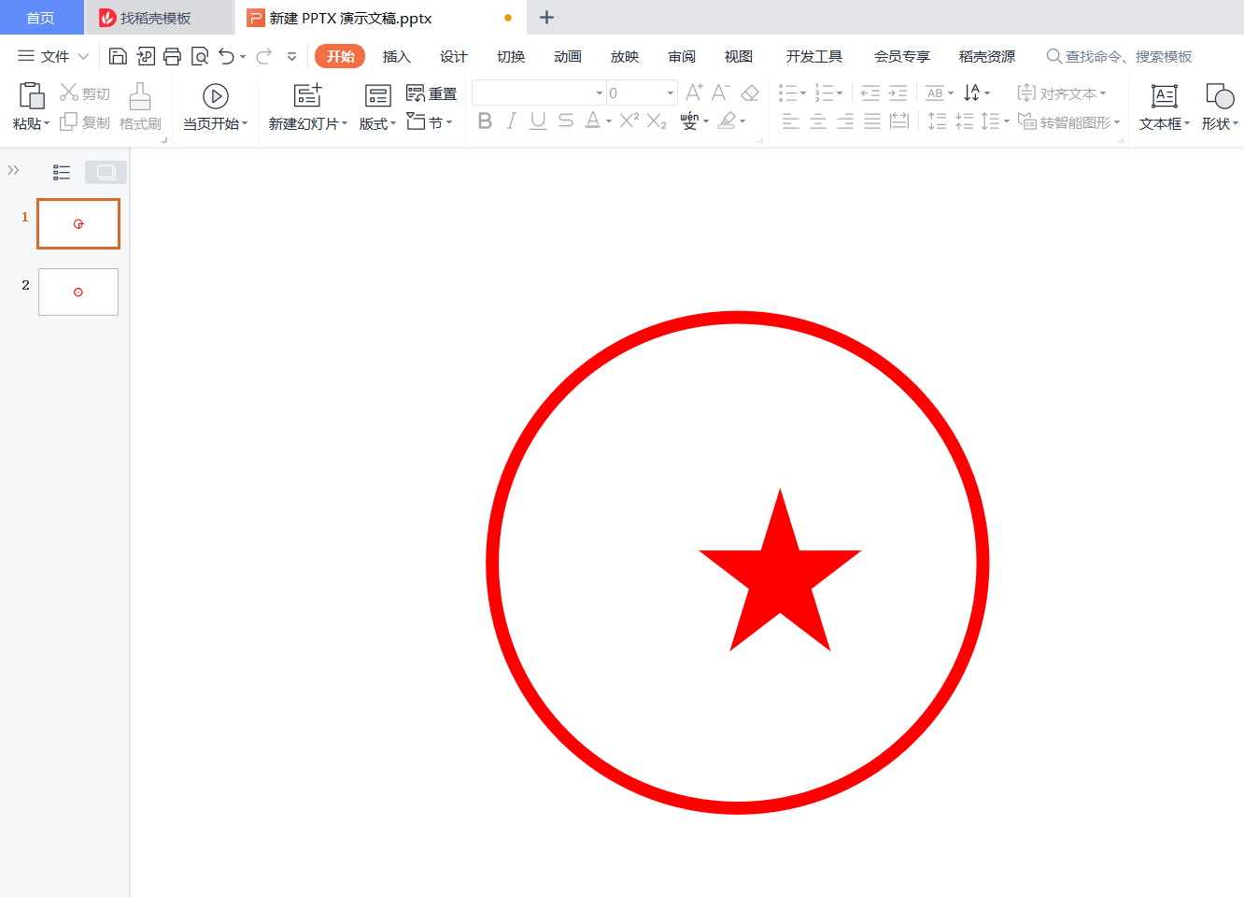Click the Layout (版式) icon
Screen dimensions: 1244x897
(x=377, y=95)
